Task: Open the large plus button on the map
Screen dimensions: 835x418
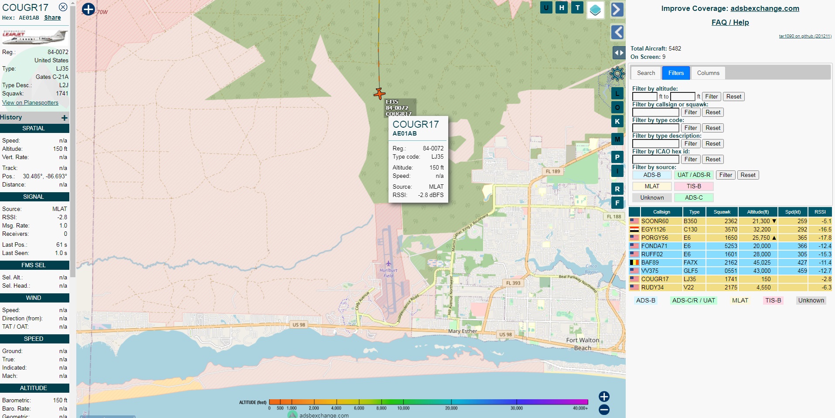Action: pyautogui.click(x=88, y=9)
